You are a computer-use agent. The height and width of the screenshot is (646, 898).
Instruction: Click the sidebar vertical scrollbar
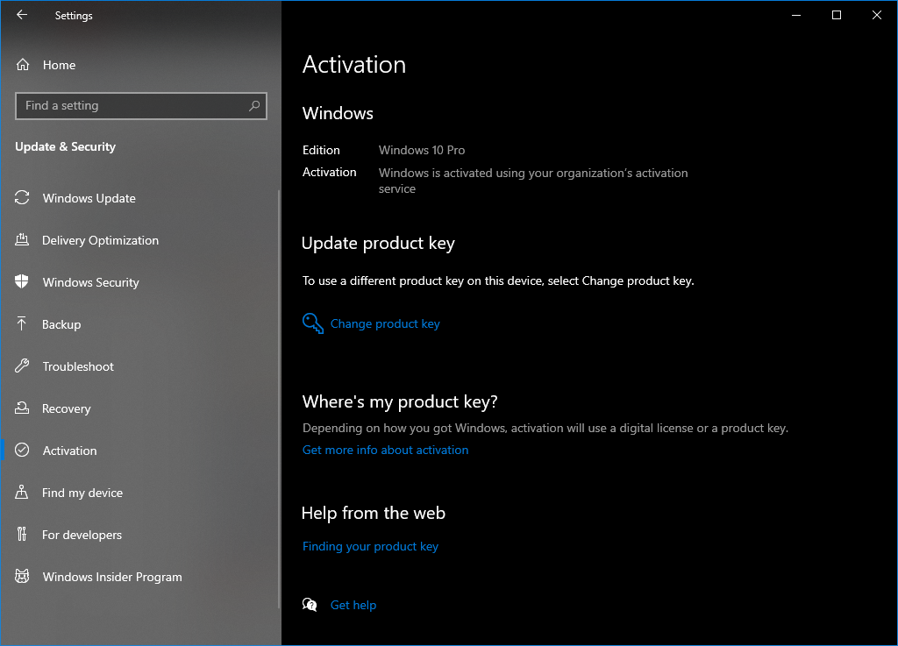click(x=279, y=399)
